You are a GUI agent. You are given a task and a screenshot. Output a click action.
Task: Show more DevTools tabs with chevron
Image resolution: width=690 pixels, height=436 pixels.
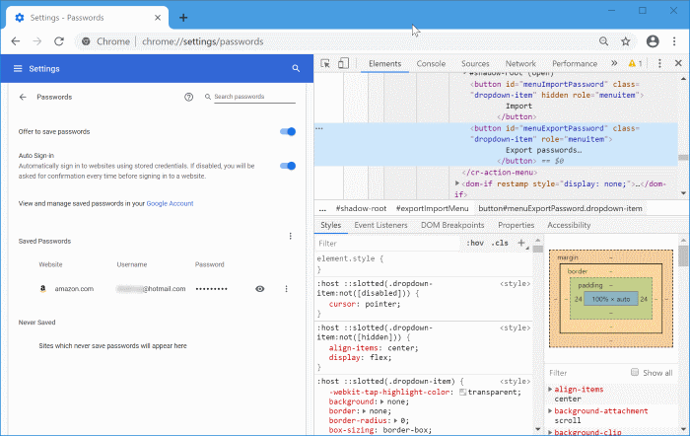[x=614, y=64]
